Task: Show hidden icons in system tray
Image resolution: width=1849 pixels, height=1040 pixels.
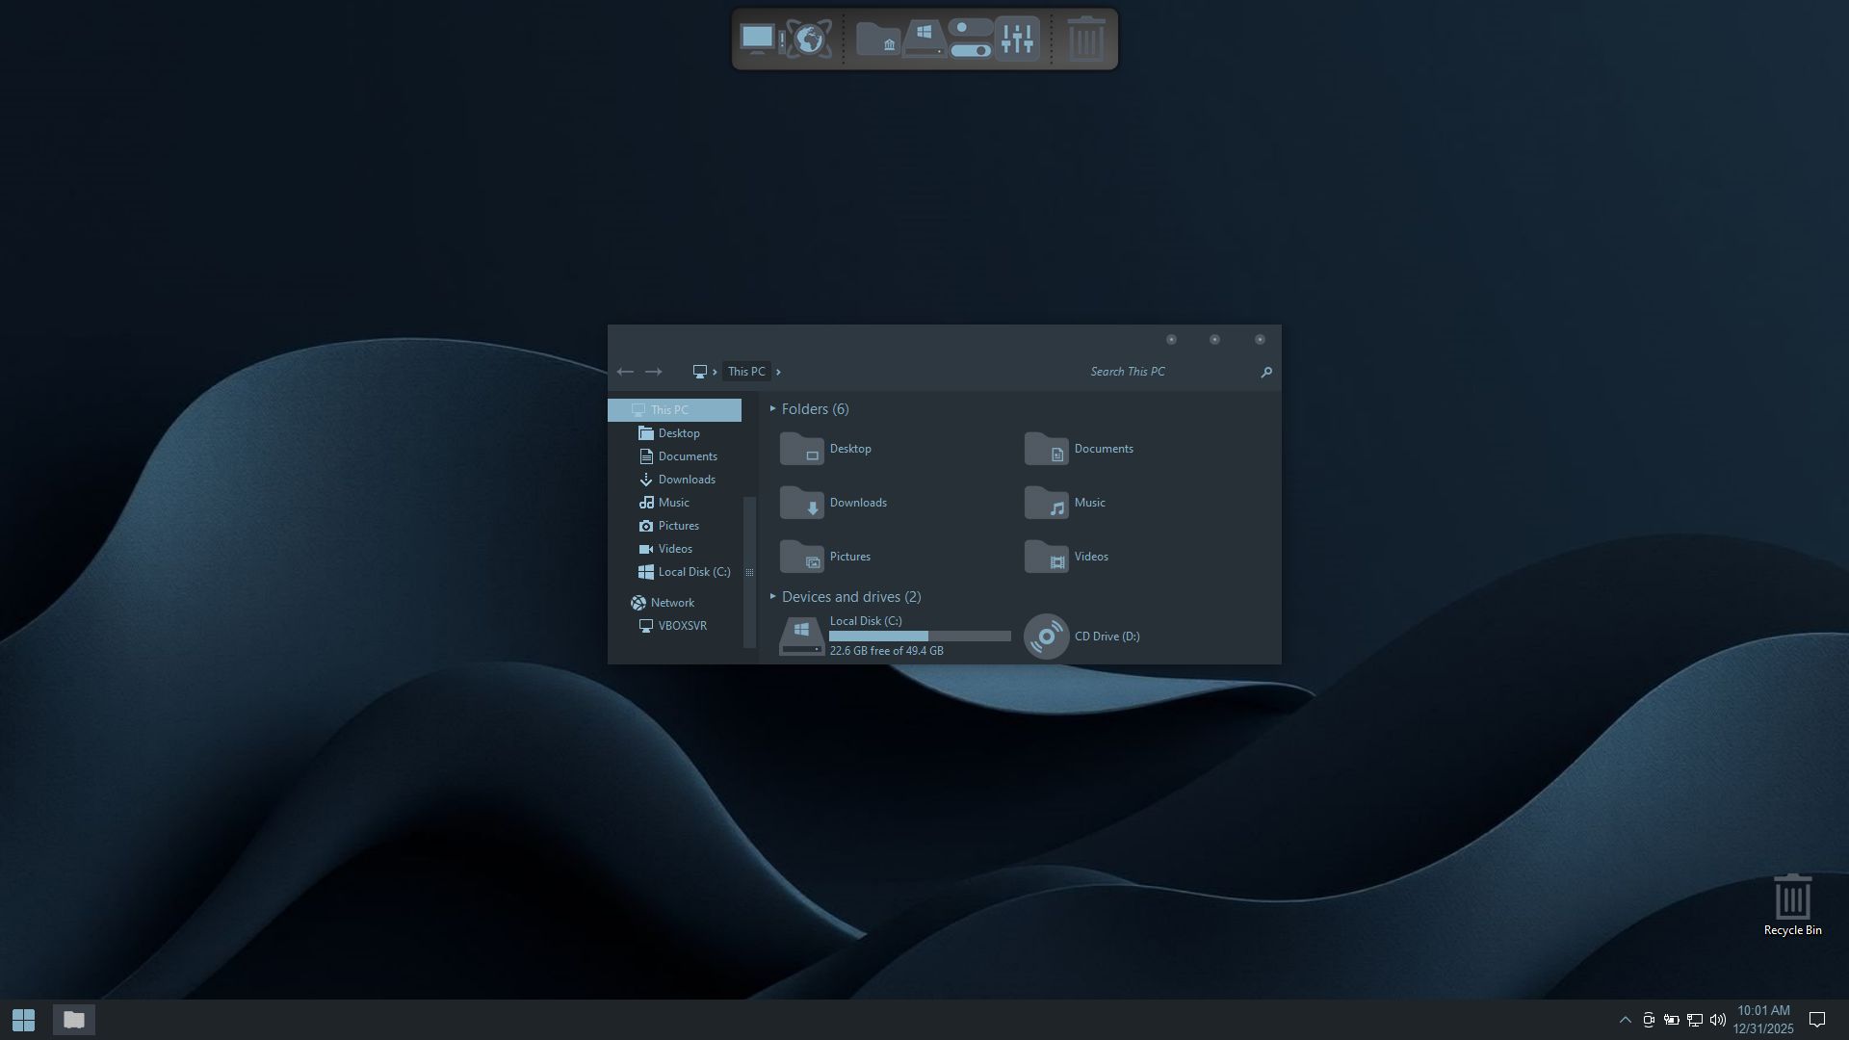Action: [1625, 1020]
